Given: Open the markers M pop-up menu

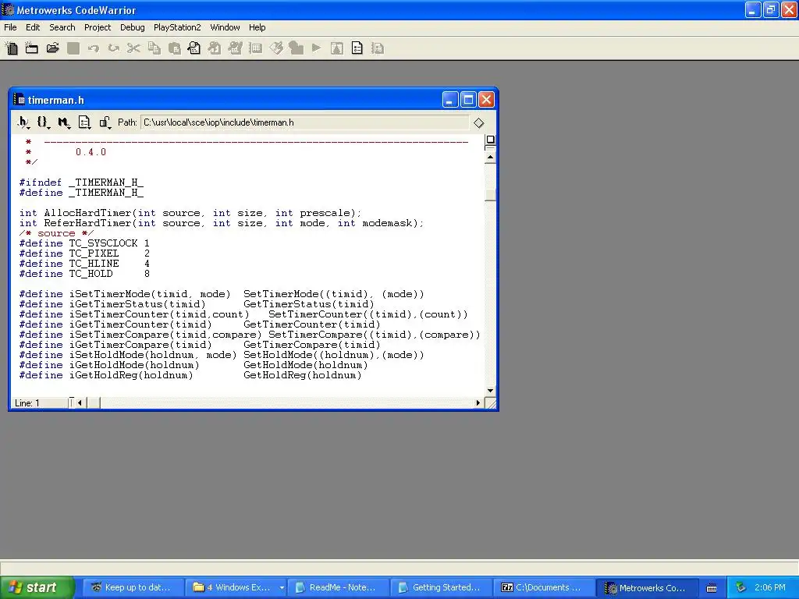Looking at the screenshot, I should point(64,122).
